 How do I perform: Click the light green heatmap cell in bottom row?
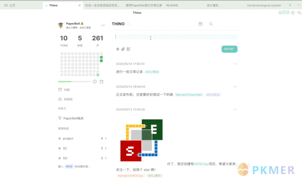point(98,75)
